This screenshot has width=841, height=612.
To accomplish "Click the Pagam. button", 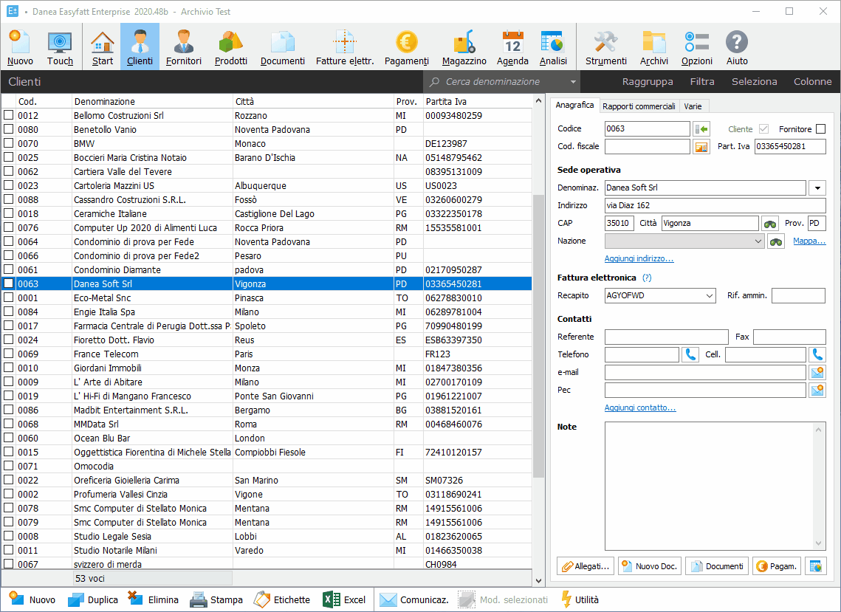I will 777,566.
